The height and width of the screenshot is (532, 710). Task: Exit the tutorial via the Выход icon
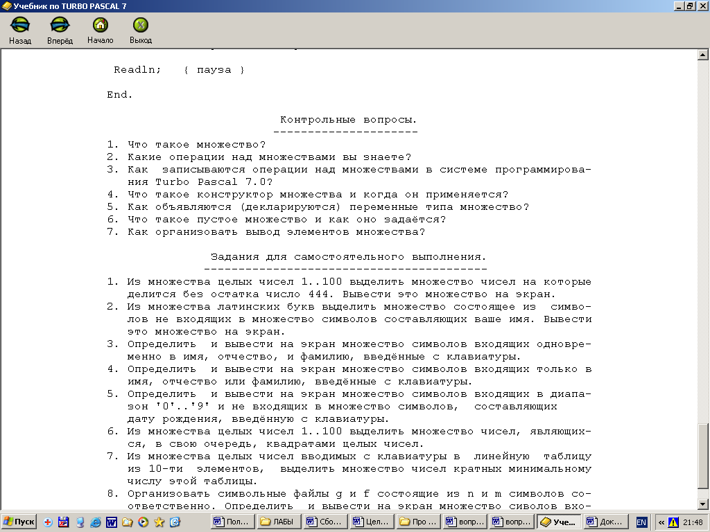(140, 25)
